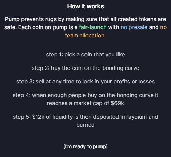The image size is (171, 157).
Task: Click the step 2 bonding curve line
Action: [85, 68]
